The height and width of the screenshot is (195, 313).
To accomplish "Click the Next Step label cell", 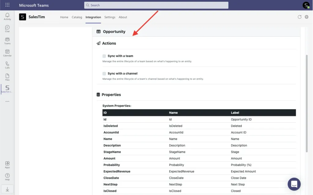I will click(x=238, y=184).
